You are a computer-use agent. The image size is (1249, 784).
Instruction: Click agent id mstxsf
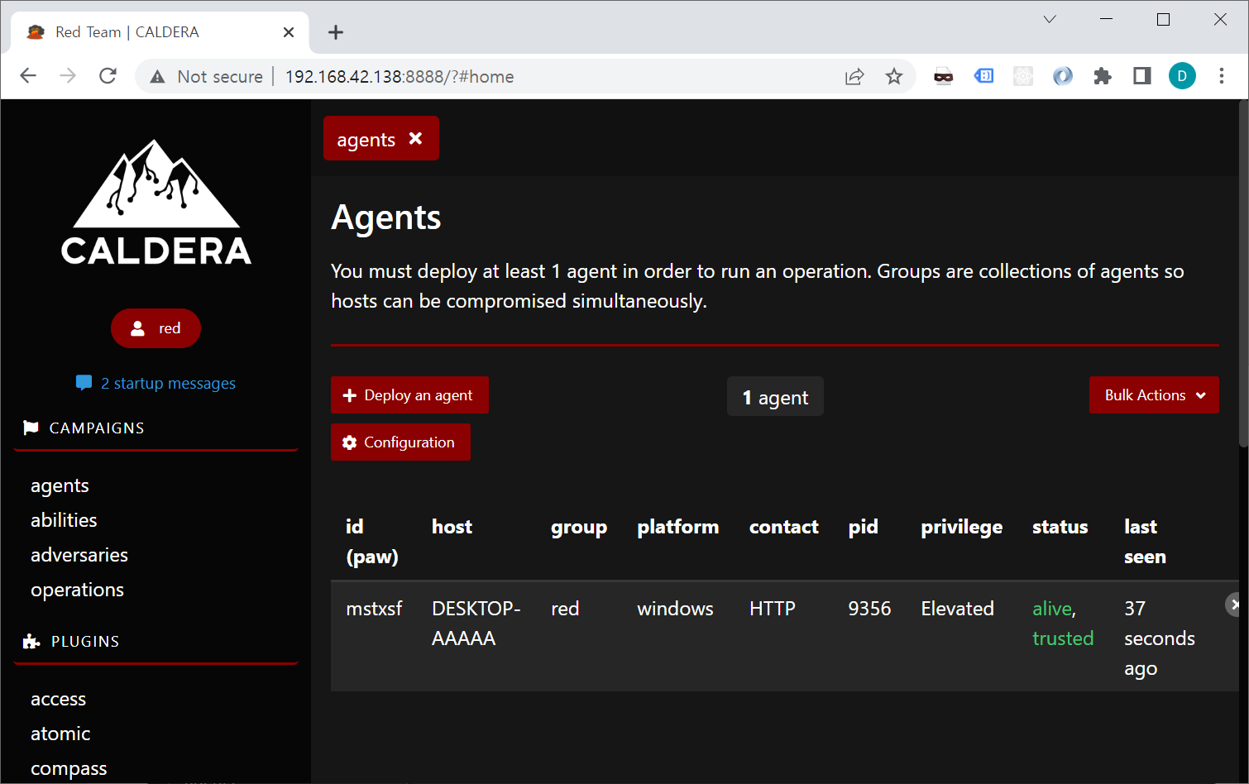[374, 609]
